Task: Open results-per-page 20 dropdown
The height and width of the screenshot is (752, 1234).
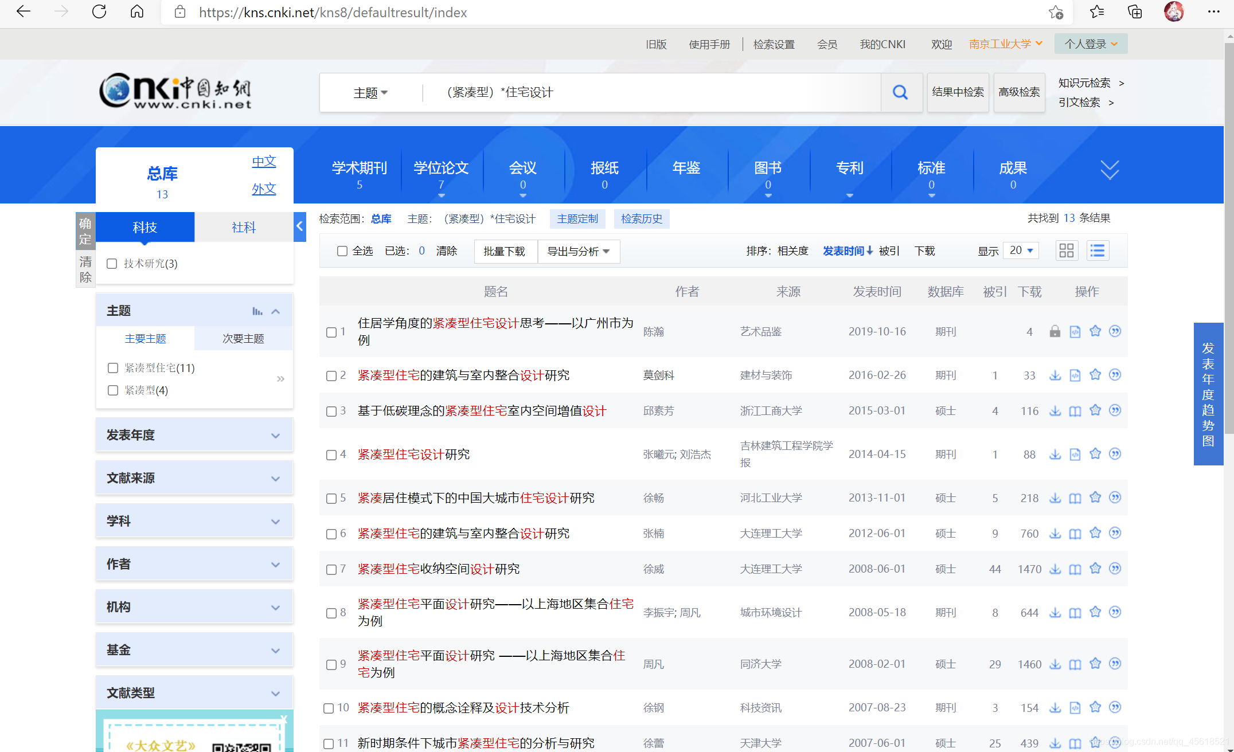Action: [1021, 250]
